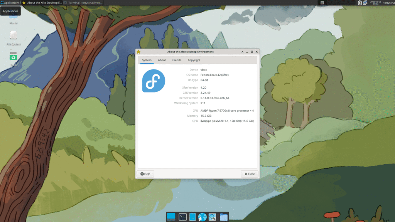The height and width of the screenshot is (222, 395).
Task: Click the Fedora logo in the System tab
Action: point(154,81)
